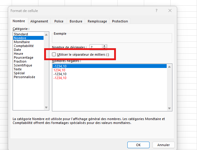This screenshot has height=150, width=197.
Task: Select the Personnalisée category
Action: (24, 77)
